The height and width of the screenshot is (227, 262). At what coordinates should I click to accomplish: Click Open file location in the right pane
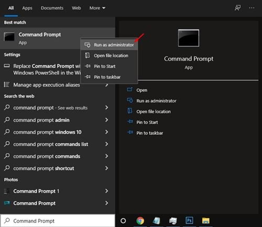(x=154, y=112)
